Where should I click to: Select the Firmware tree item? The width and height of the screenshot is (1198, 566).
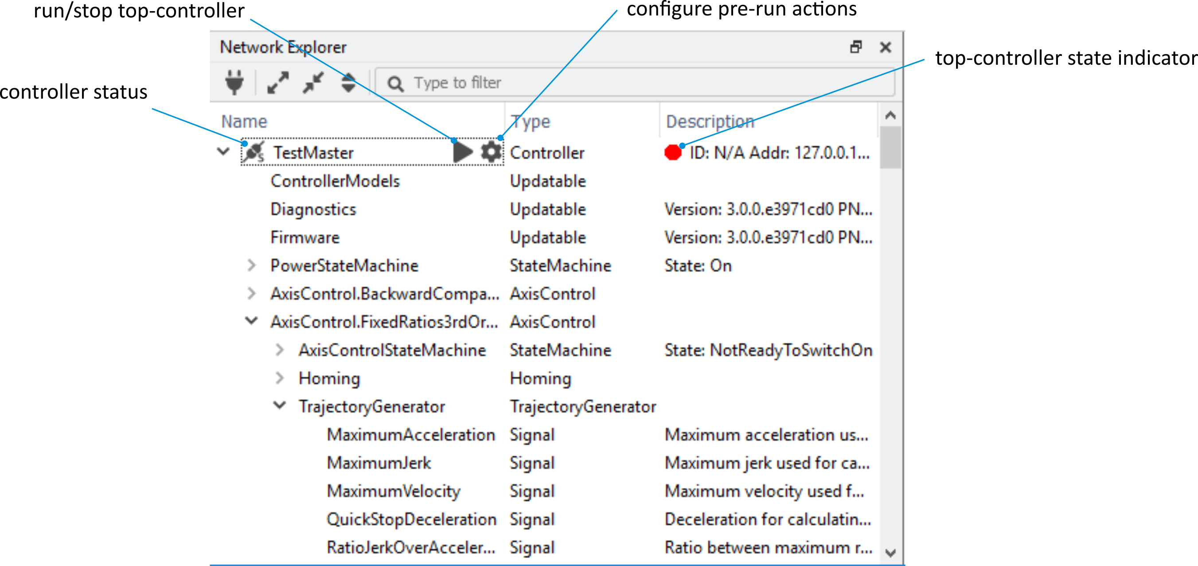click(x=304, y=237)
